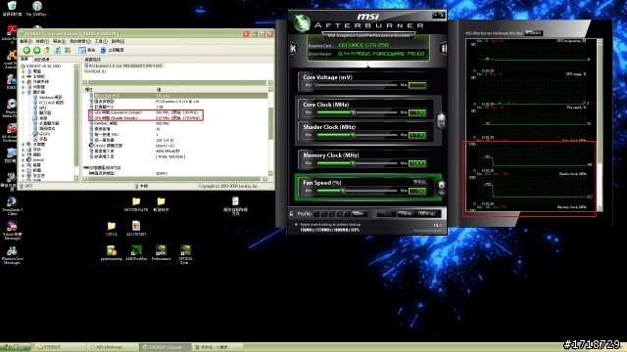This screenshot has height=352, width=627.
Task: Switch to MSI Afterburner taskbar button
Action: tap(112, 347)
